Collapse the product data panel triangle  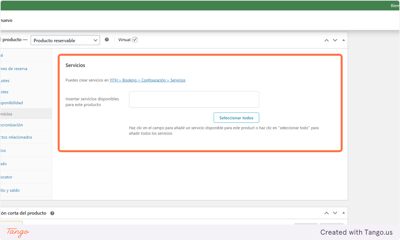click(344, 40)
